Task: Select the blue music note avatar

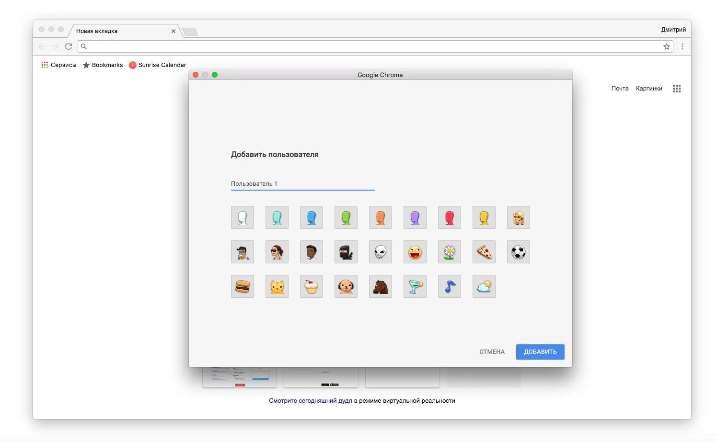Action: [450, 286]
